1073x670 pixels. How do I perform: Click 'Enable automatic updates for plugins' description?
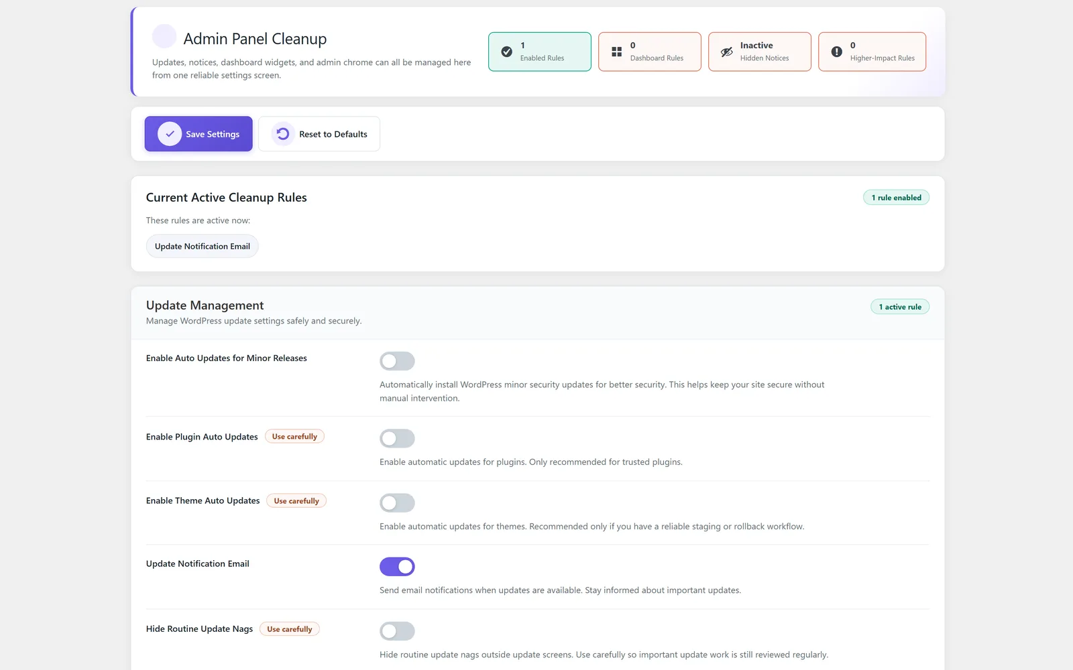[x=530, y=462]
